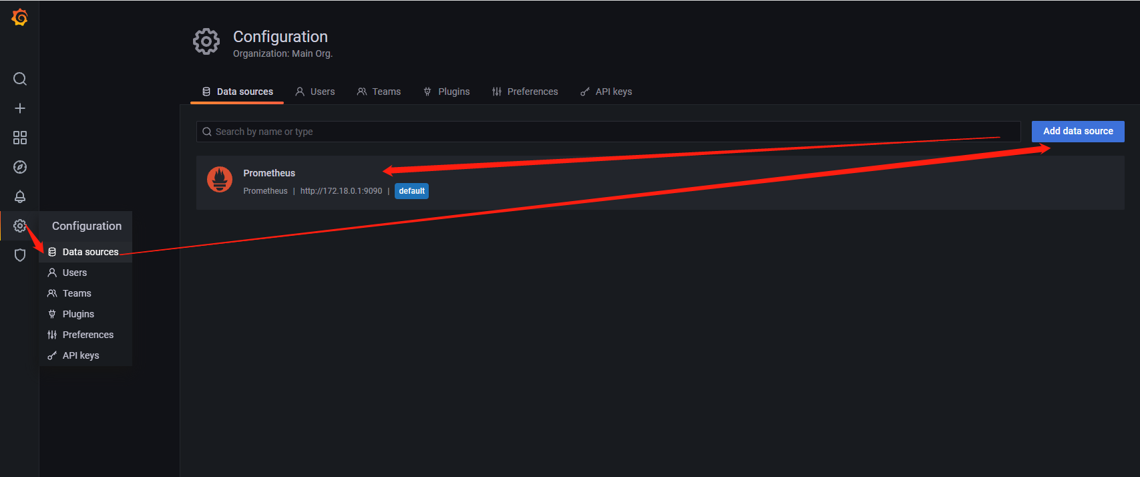Click the Grafana logo home icon

click(20, 17)
